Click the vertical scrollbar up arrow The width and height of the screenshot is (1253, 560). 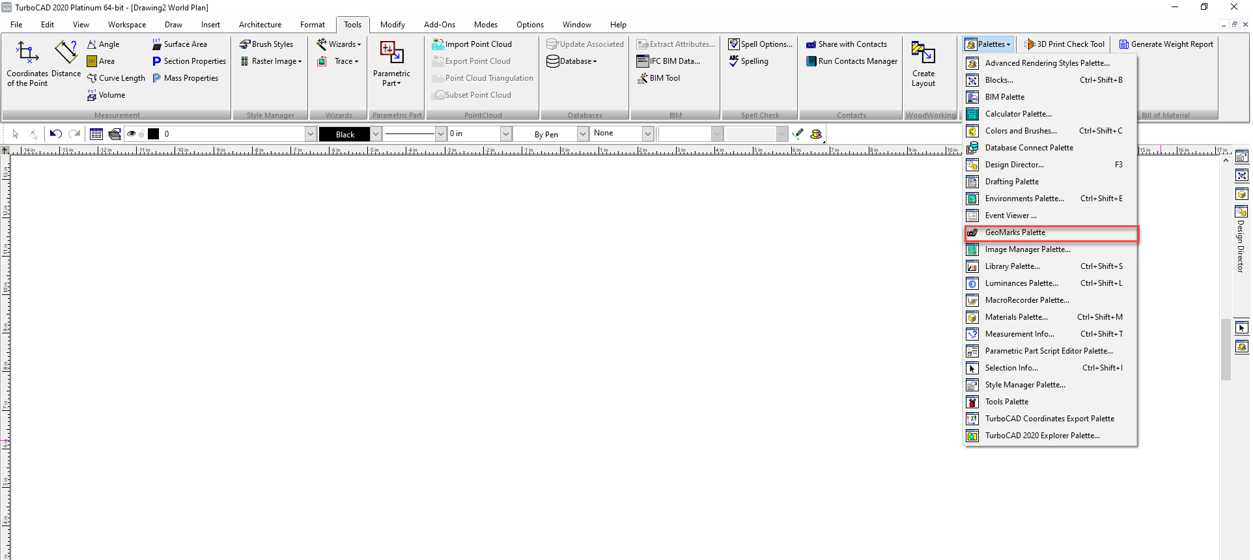click(x=1226, y=160)
